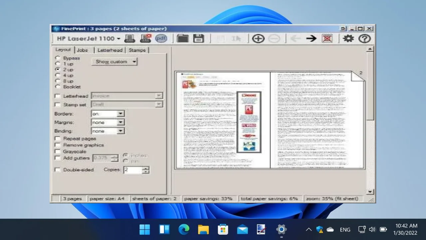
Task: Enable the Remove graphics checkbox
Action: (58, 145)
